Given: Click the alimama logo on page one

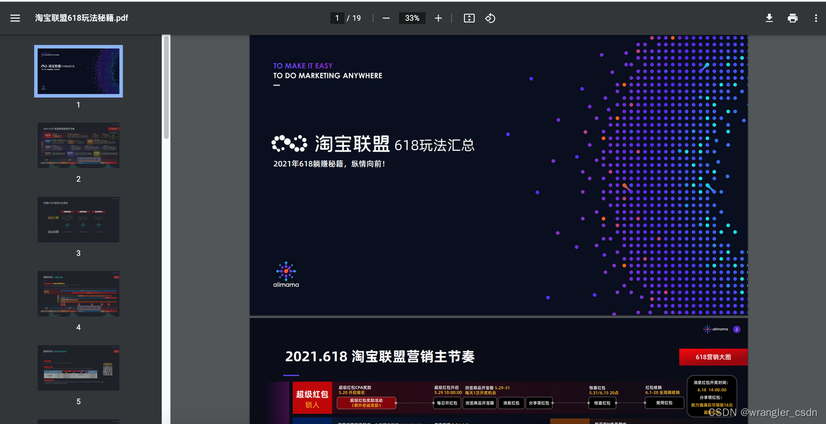Looking at the screenshot, I should pos(286,274).
